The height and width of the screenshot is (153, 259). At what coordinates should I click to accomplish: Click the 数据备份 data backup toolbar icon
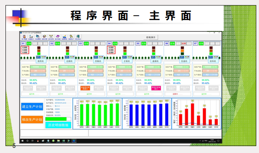(31, 37)
